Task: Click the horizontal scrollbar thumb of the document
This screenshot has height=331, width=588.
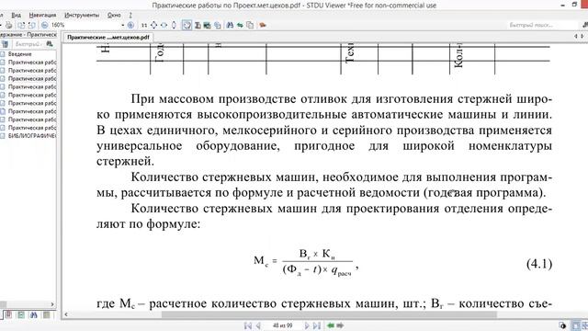Action: pyautogui.click(x=329, y=314)
